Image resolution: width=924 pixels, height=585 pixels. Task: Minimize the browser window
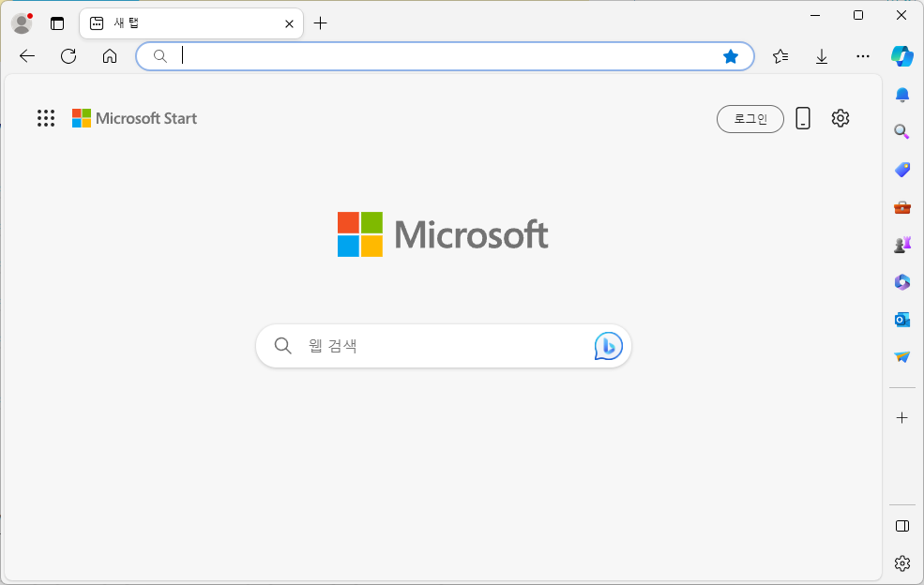815,15
